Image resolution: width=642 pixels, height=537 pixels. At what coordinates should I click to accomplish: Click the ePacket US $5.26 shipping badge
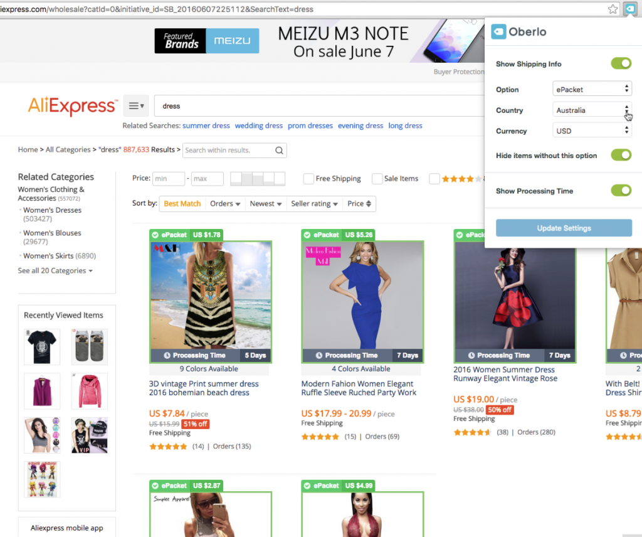coord(339,235)
